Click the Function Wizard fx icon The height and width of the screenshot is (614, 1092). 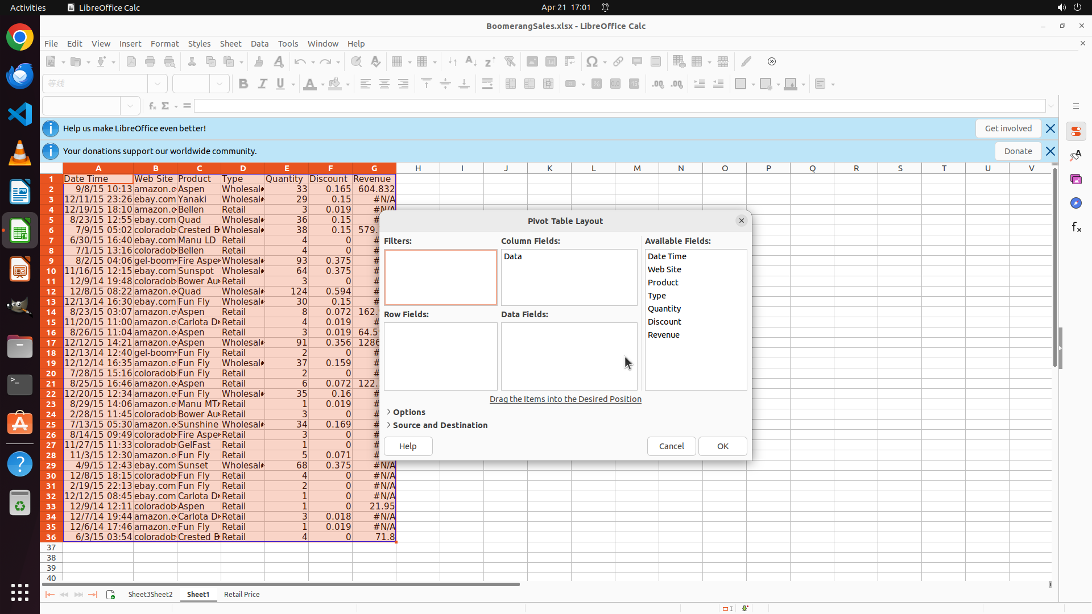tap(152, 106)
